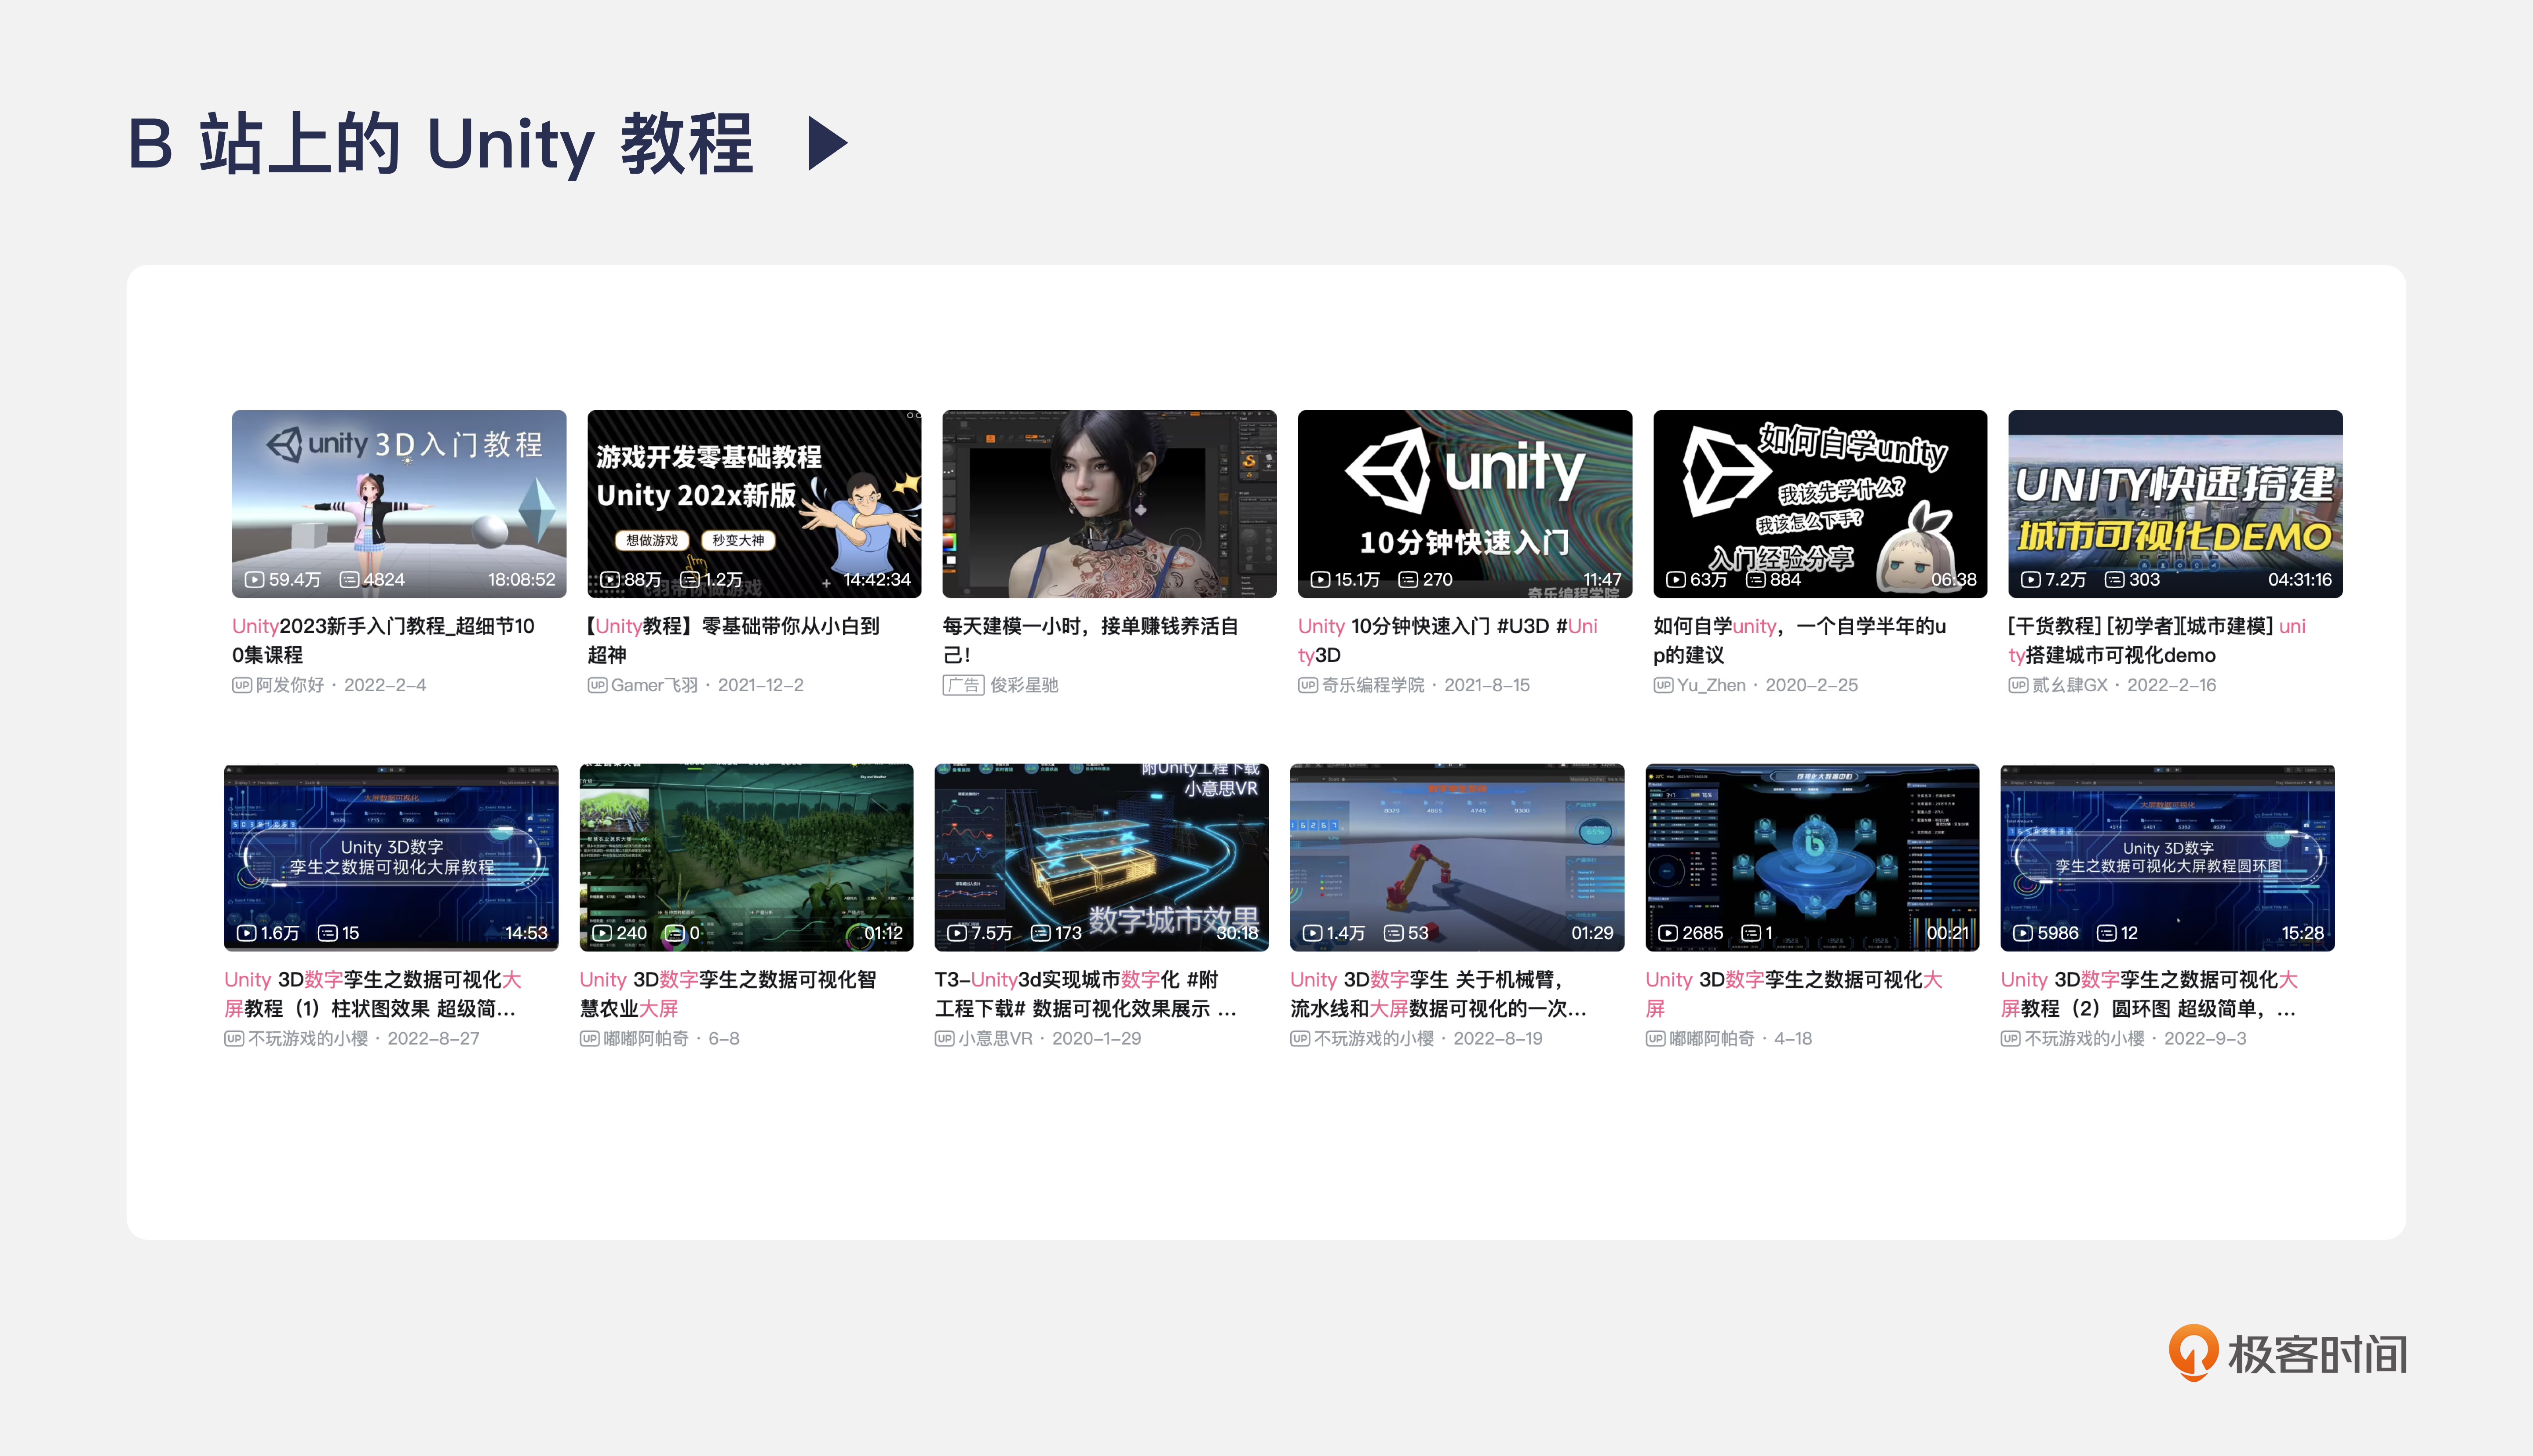This screenshot has height=1456, width=2533.
Task: Open the 3D woman modeling ad thumbnail
Action: [x=1109, y=504]
